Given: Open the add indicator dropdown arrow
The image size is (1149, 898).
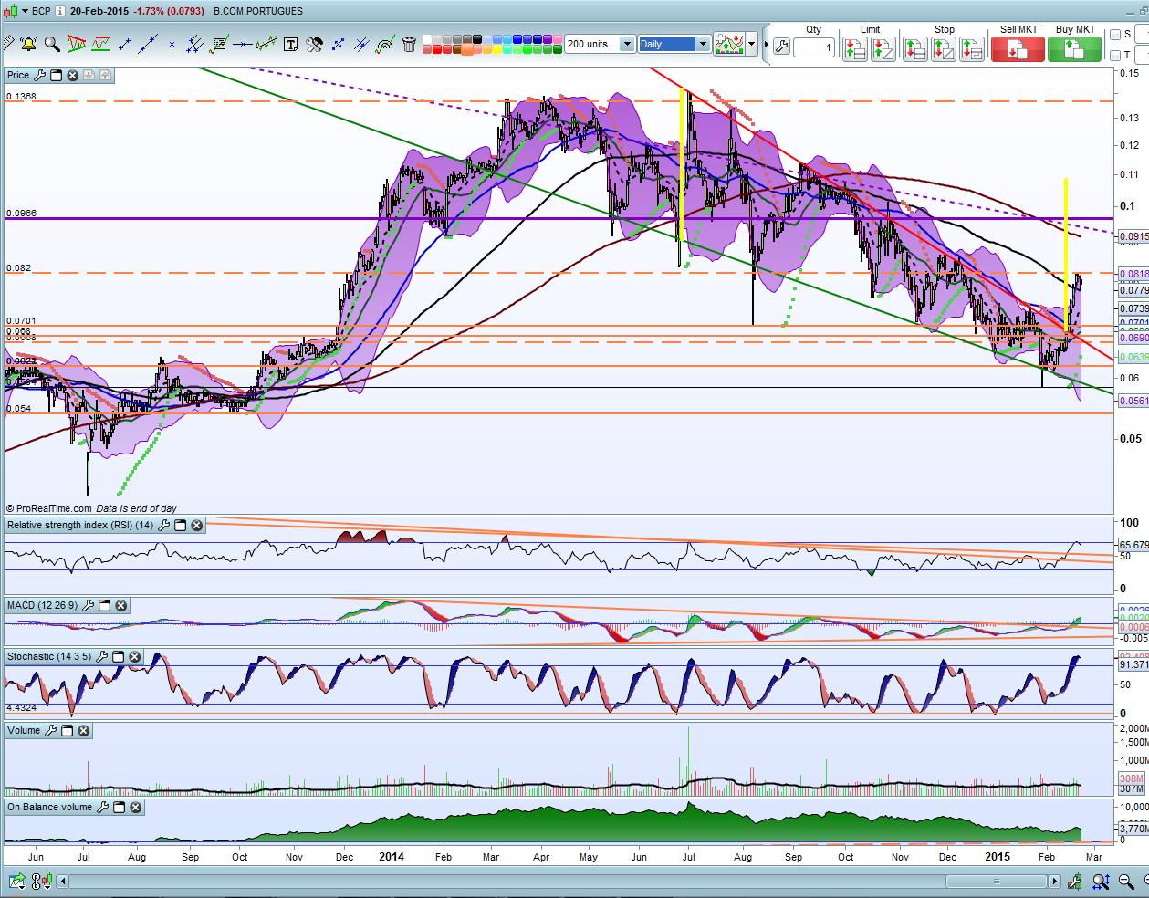Looking at the screenshot, I should click(x=752, y=44).
